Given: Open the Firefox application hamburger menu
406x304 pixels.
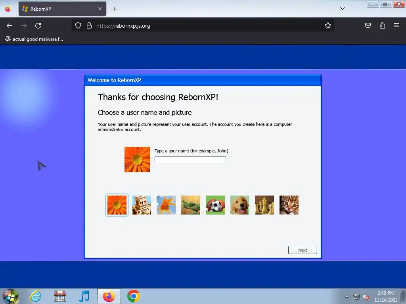Looking at the screenshot, I should click(396, 26).
